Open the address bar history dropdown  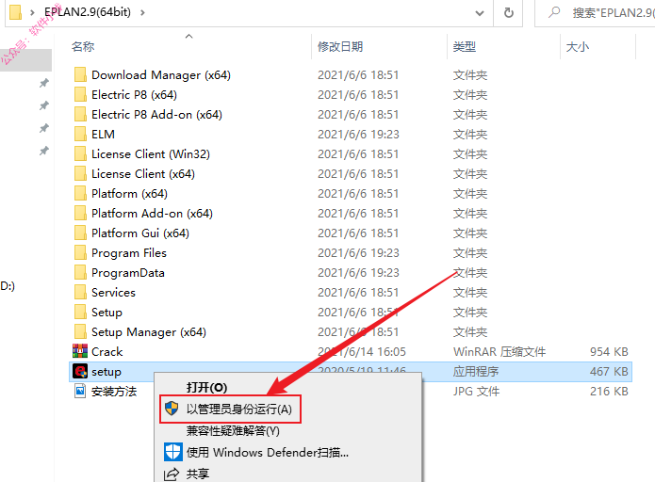coord(480,13)
